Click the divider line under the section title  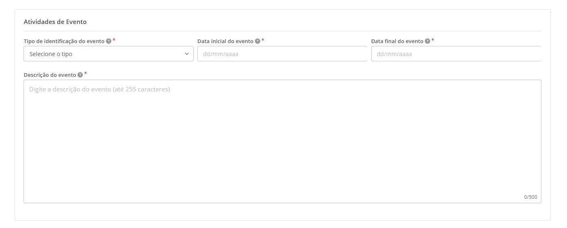(x=282, y=31)
